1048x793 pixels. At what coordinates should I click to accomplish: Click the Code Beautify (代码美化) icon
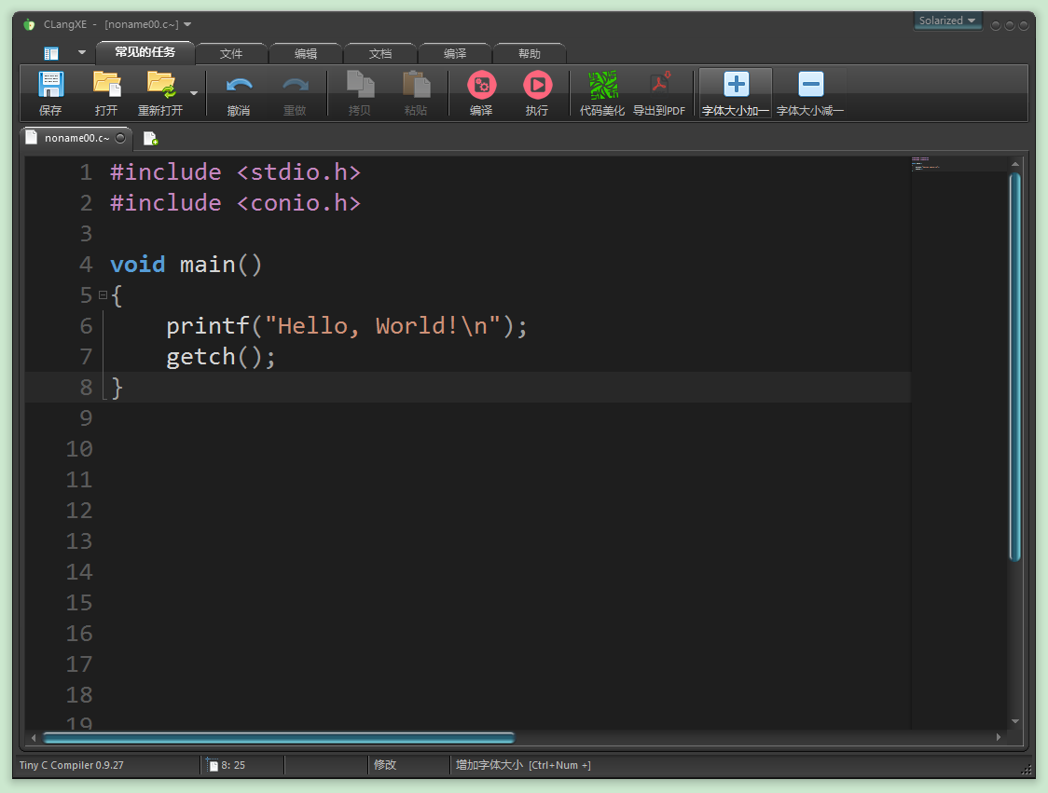click(602, 85)
